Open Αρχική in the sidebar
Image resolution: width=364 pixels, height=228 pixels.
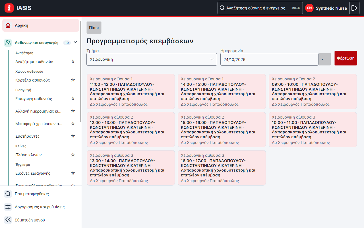(41, 25)
